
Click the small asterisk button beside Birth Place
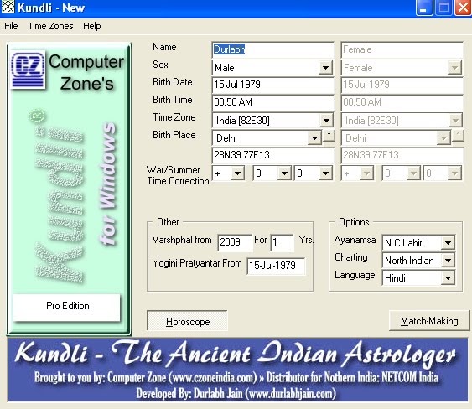coord(329,135)
